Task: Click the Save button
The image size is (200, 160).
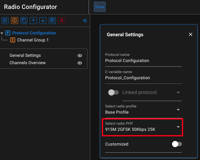Action: (x=100, y=7)
